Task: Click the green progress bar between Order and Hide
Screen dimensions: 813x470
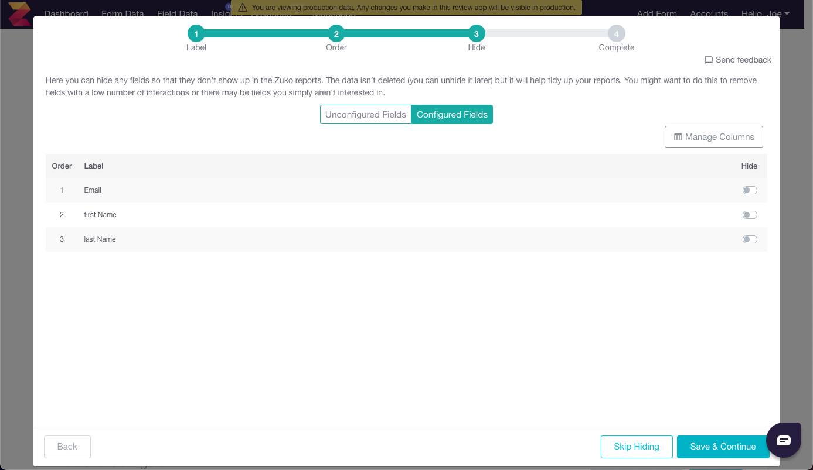Action: pyautogui.click(x=406, y=33)
